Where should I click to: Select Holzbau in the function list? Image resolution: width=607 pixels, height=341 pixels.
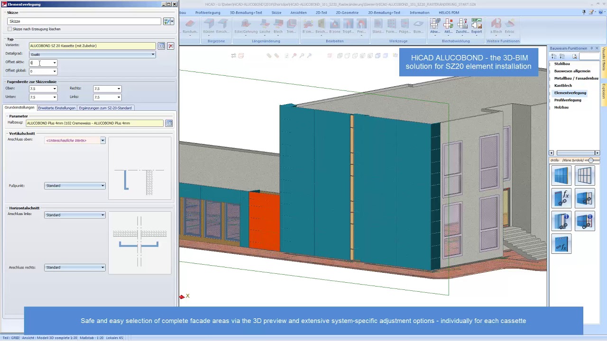pos(561,108)
